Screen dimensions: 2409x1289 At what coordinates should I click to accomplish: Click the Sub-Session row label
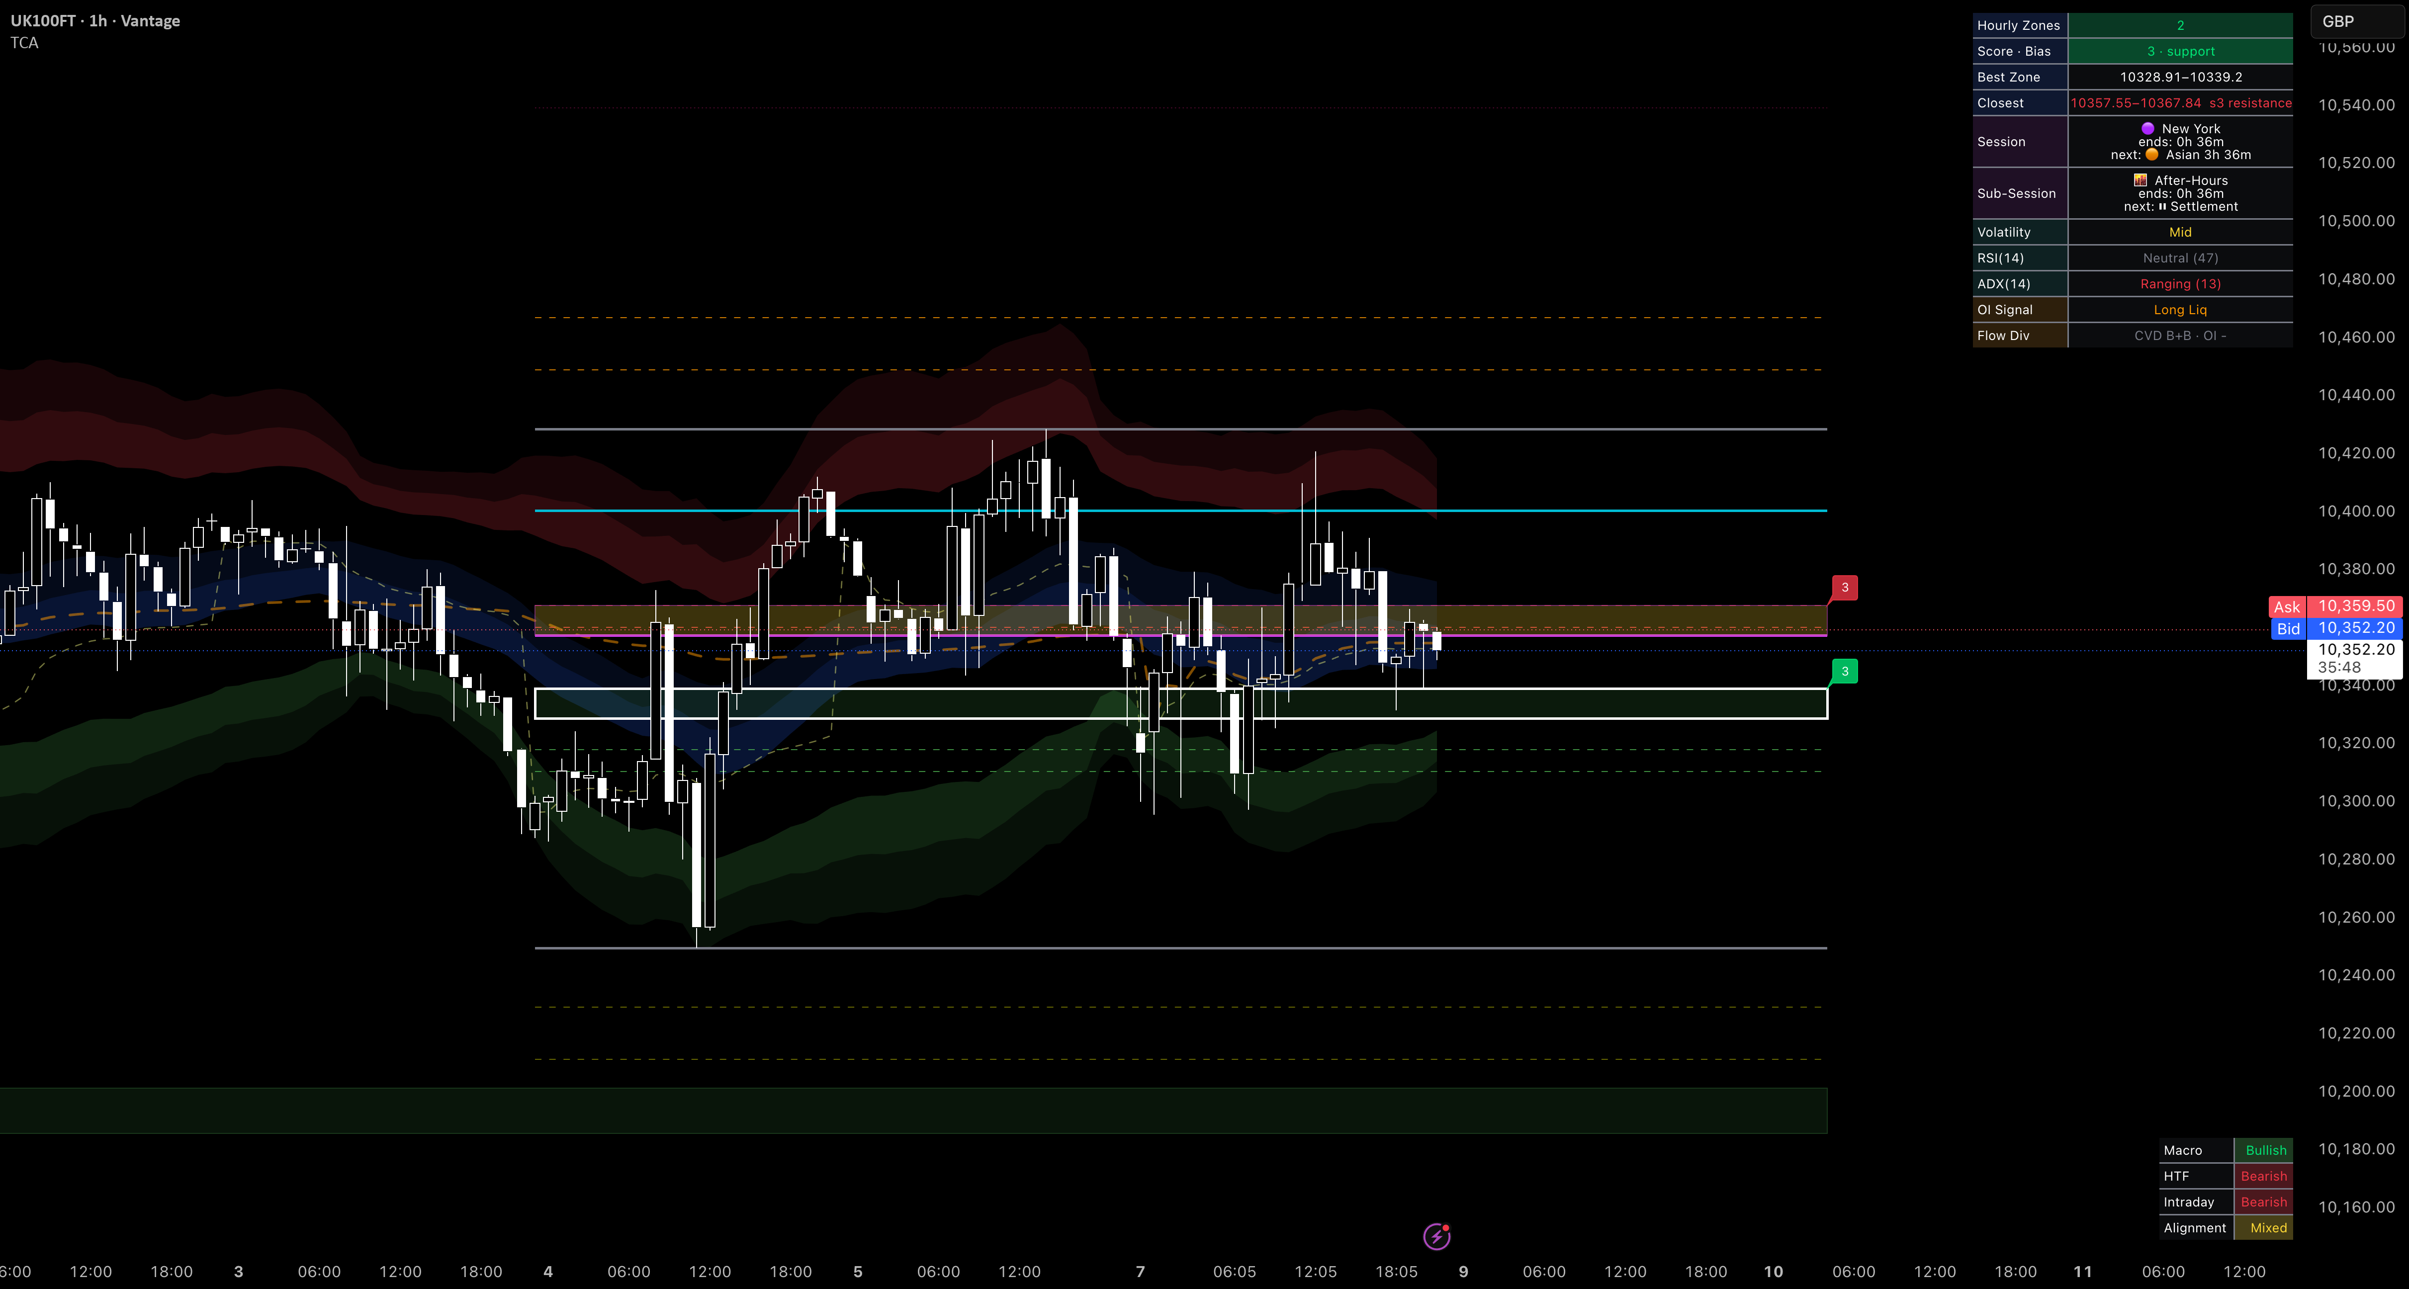coord(2020,193)
